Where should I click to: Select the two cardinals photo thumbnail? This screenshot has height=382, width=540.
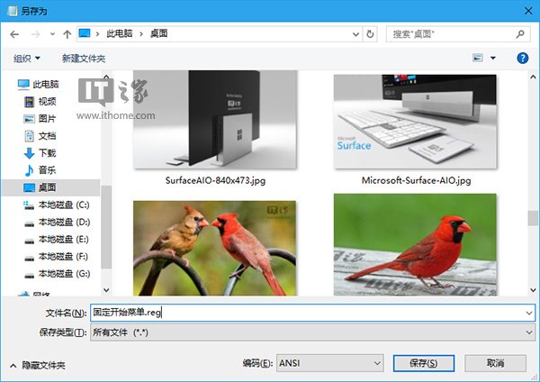(214, 249)
